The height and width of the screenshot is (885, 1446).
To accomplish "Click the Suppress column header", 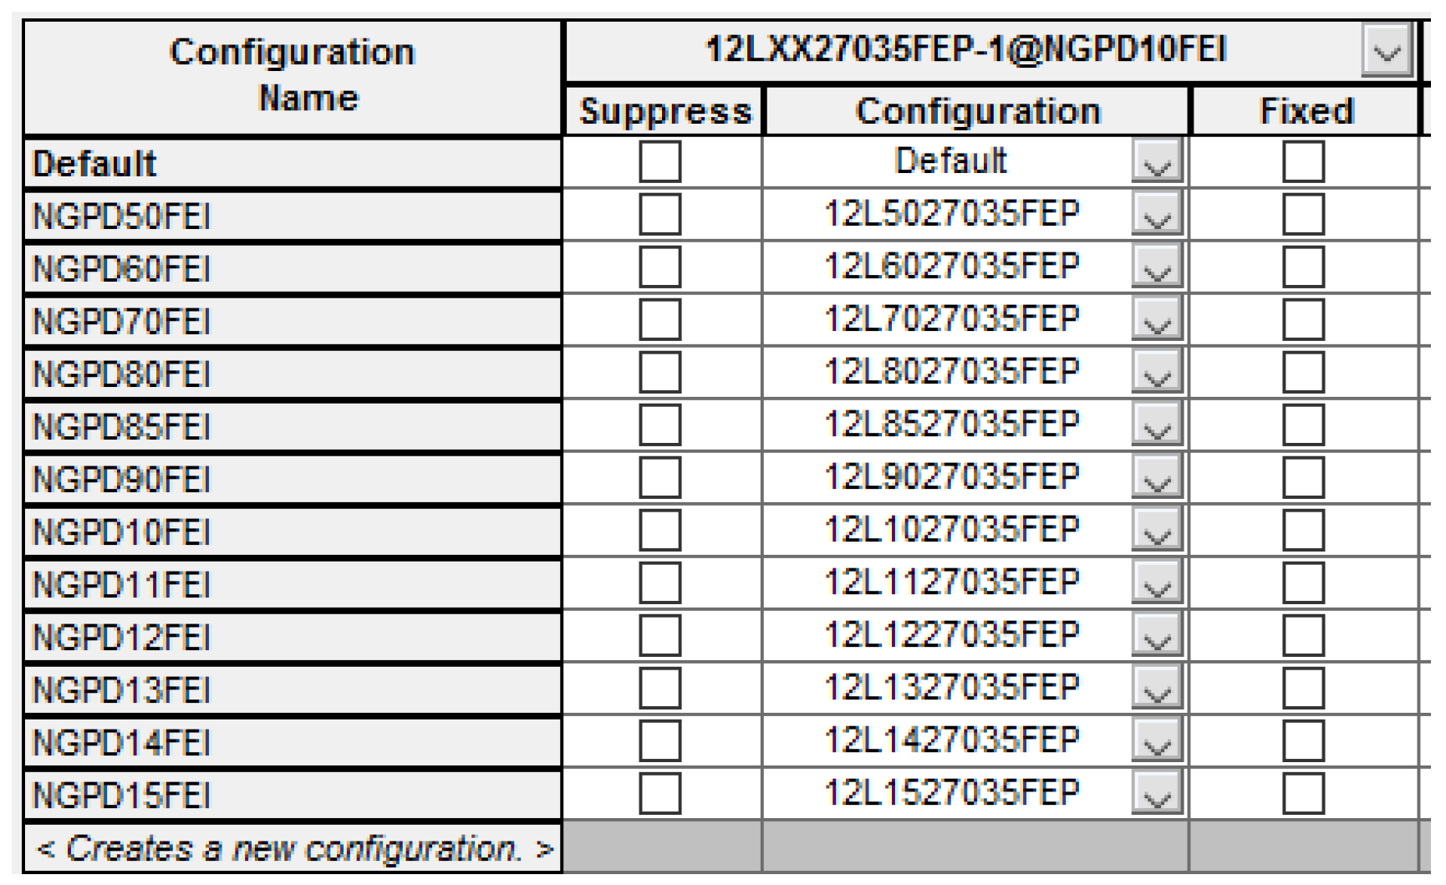I will point(664,111).
